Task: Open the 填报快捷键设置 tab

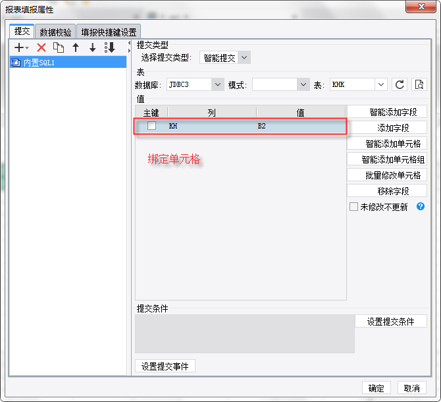Action: [109, 32]
